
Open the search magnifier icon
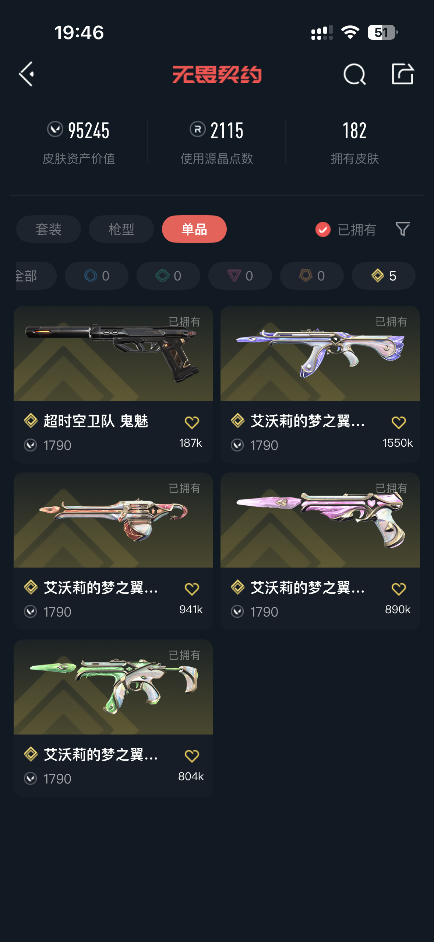click(x=354, y=74)
